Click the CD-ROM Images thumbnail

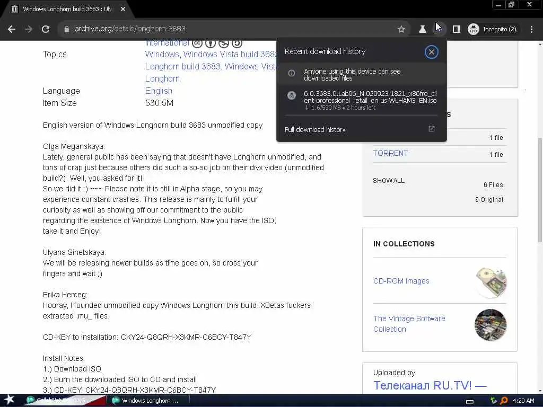coord(491,282)
